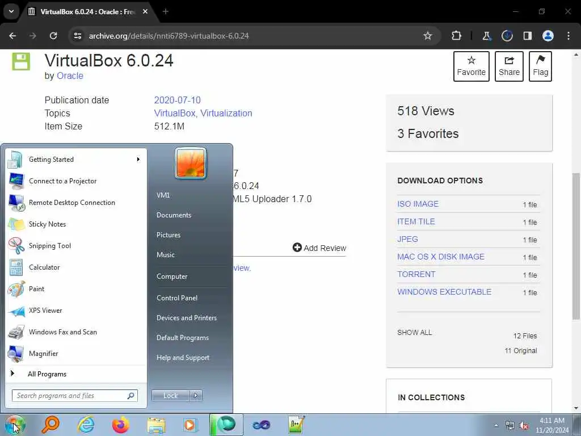Viewport: 581px width, 436px height.
Task: Launch Magnifier tool
Action: click(76, 353)
